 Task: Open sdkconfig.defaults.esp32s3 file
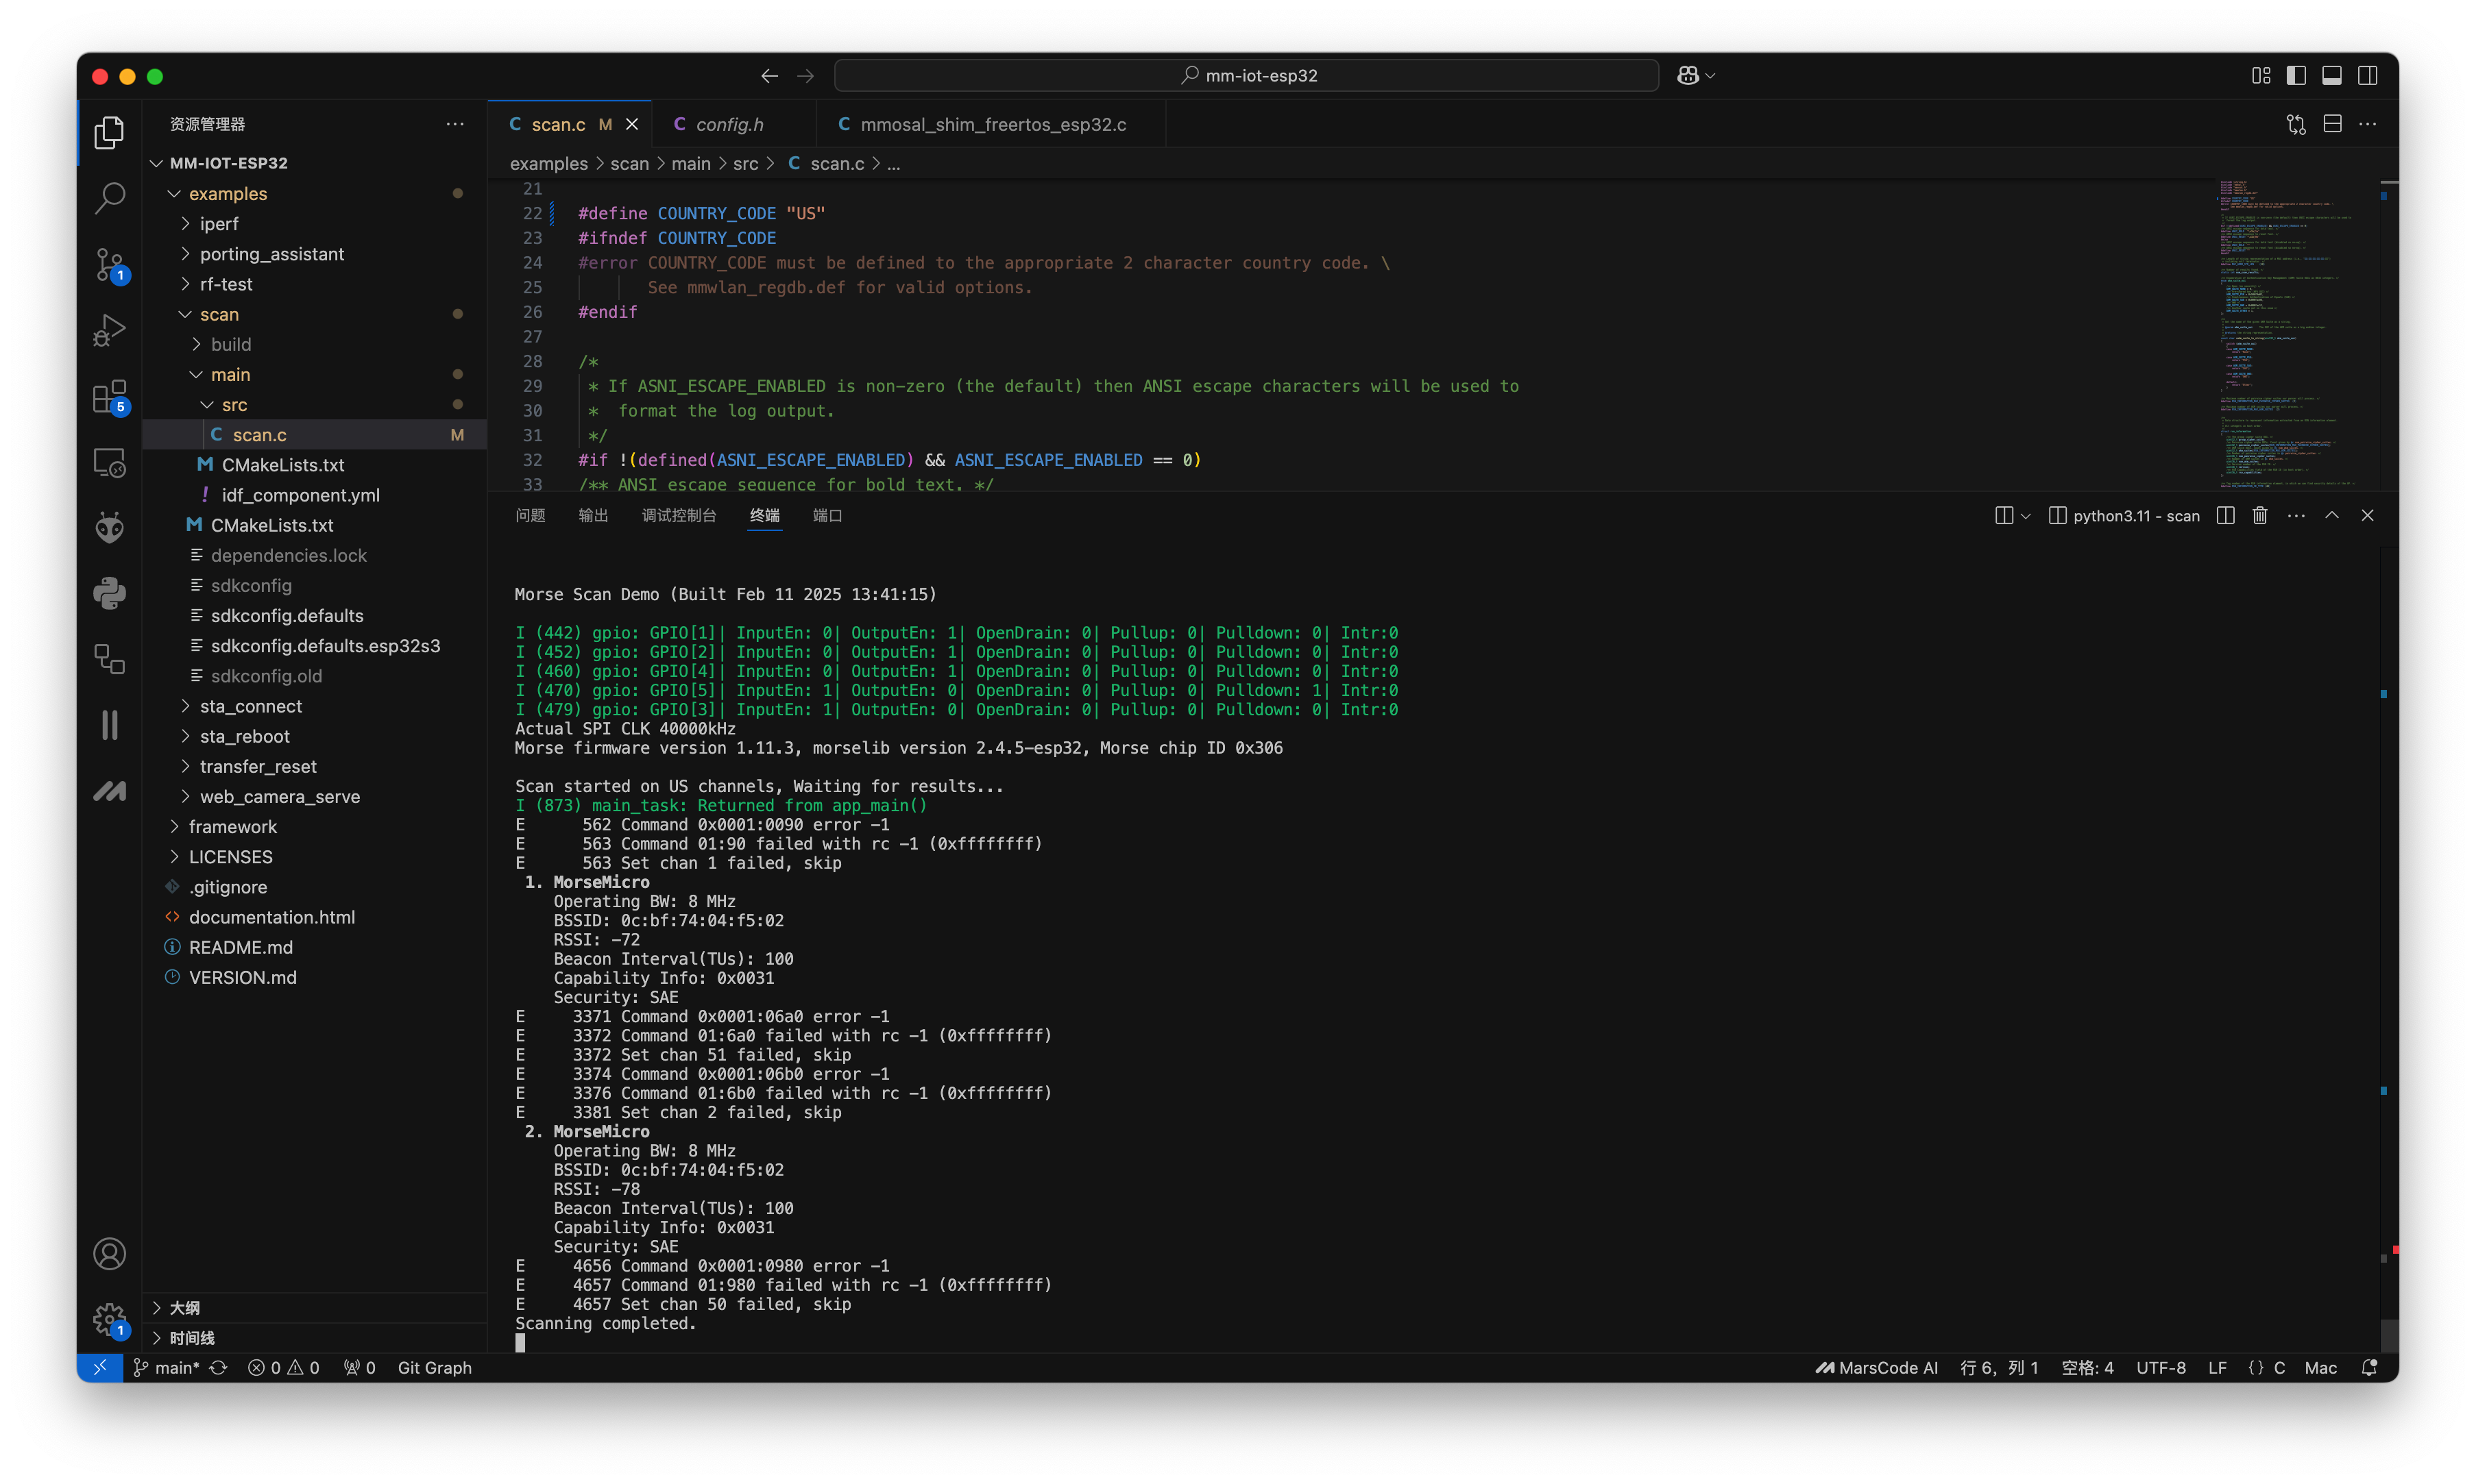(x=325, y=646)
